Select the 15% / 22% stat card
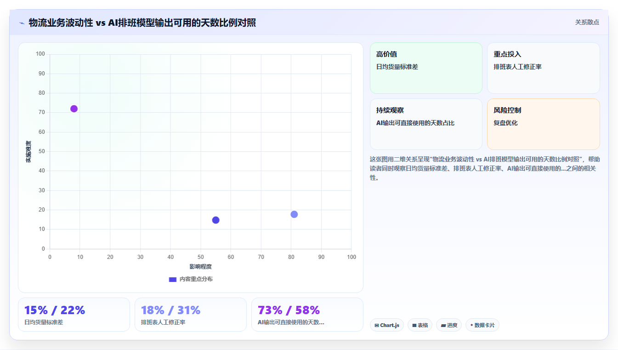This screenshot has height=350, width=618. pyautogui.click(x=74, y=315)
